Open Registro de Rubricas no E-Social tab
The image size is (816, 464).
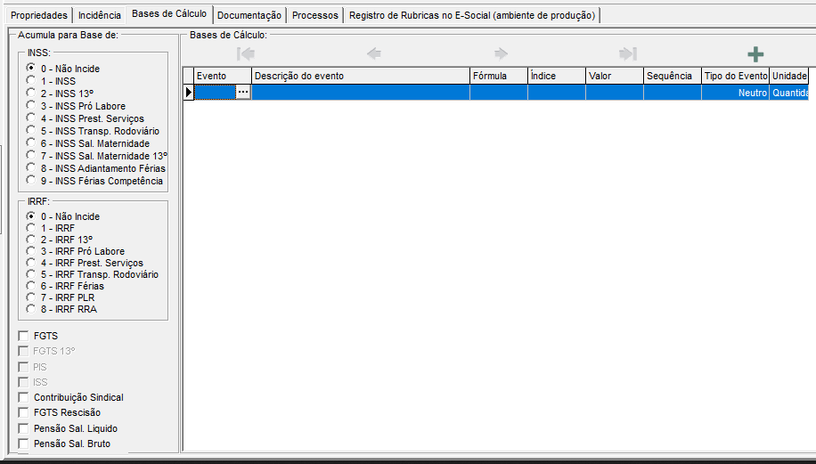point(472,15)
